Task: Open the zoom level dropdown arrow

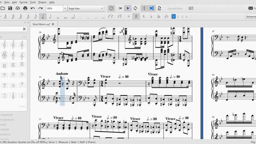Action: point(65,8)
